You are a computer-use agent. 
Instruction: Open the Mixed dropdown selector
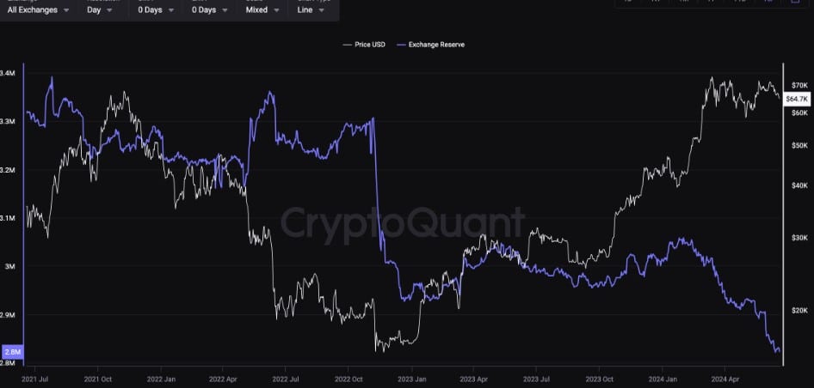pos(262,9)
